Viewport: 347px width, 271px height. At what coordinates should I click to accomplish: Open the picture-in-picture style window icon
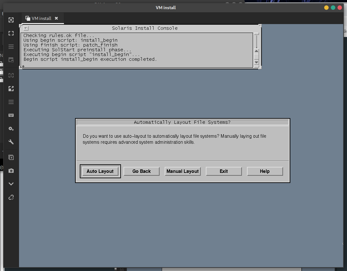pyautogui.click(x=11, y=60)
